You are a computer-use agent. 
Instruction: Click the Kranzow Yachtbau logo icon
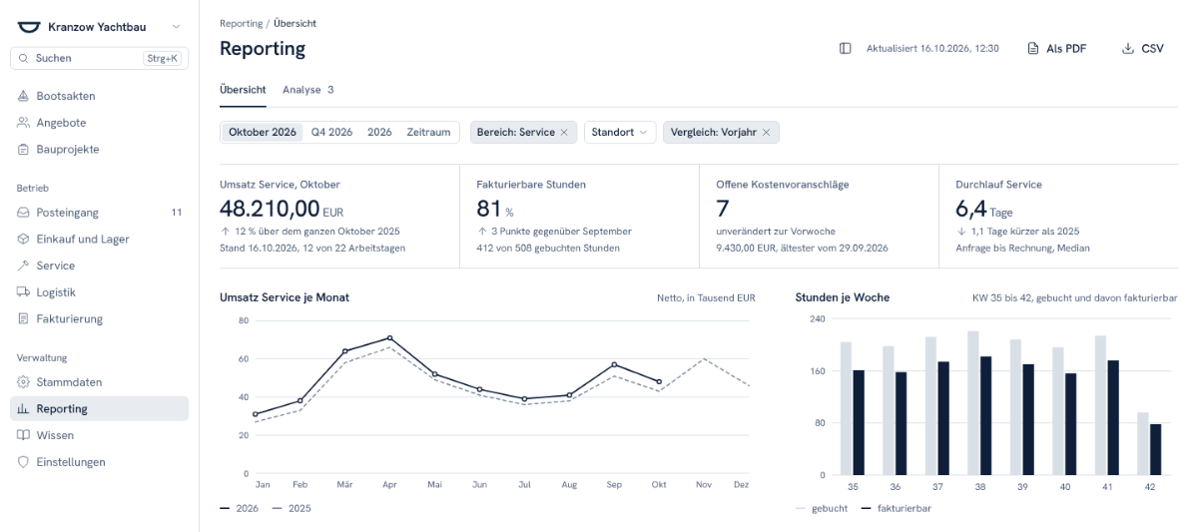29,27
